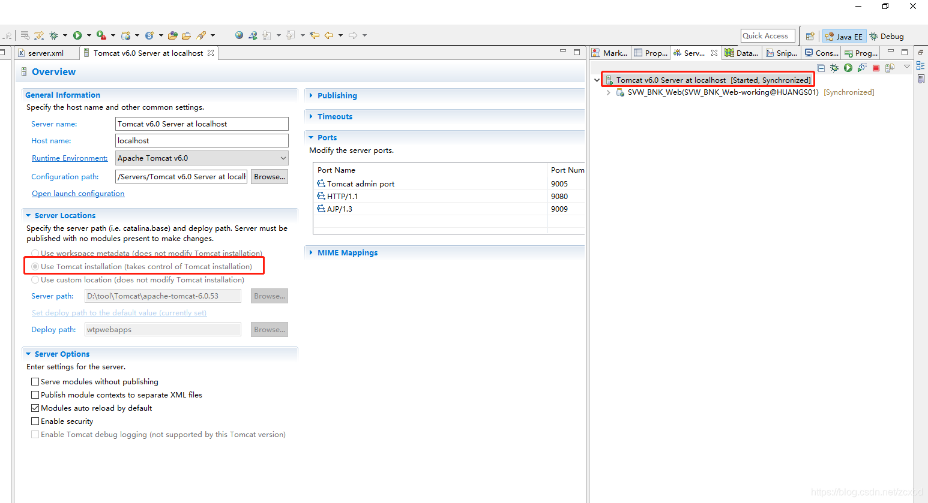Click the New Server wizard toolbar icon
The width and height of the screenshot is (928, 503).
[x=125, y=35]
